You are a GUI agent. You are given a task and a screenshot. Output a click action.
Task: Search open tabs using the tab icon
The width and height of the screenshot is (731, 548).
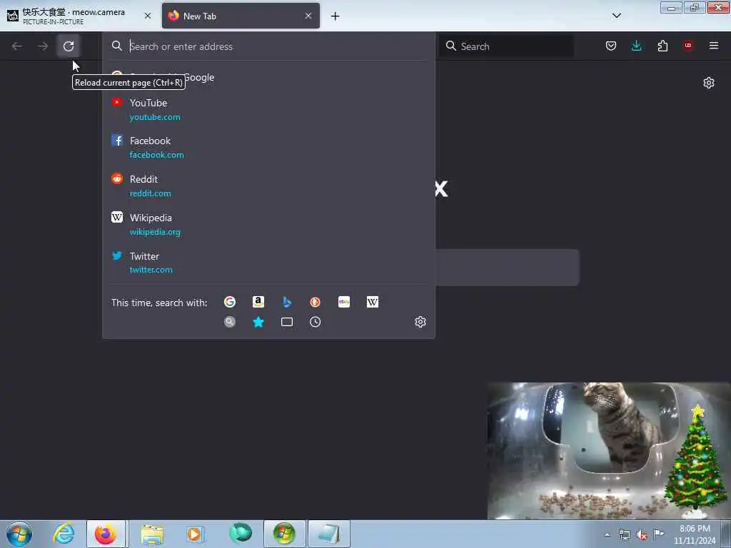point(287,322)
